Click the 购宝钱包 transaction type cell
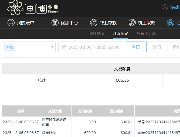Viewport: 180px width, 137px height. pyautogui.click(x=55, y=133)
